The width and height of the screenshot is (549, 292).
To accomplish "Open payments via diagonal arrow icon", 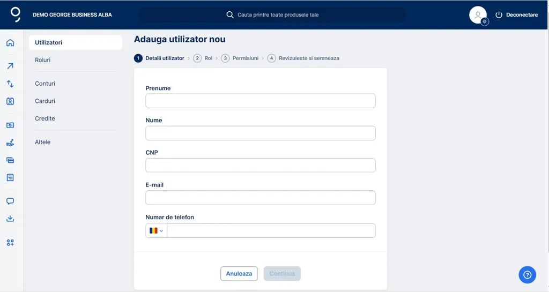I will pyautogui.click(x=10, y=66).
